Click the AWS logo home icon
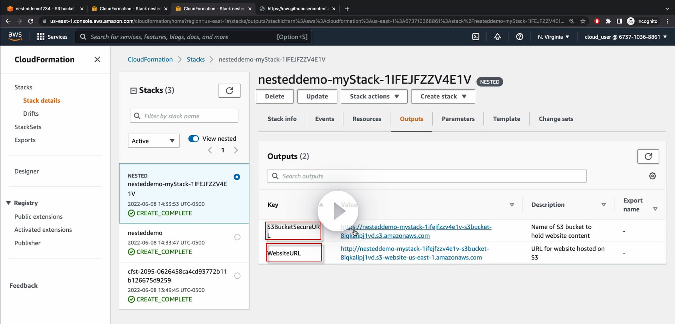This screenshot has width=675, height=324. point(15,36)
